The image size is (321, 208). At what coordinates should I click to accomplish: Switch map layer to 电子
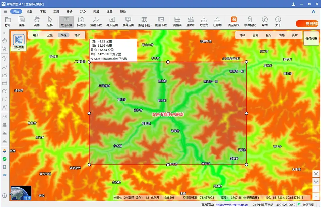tap(36, 35)
